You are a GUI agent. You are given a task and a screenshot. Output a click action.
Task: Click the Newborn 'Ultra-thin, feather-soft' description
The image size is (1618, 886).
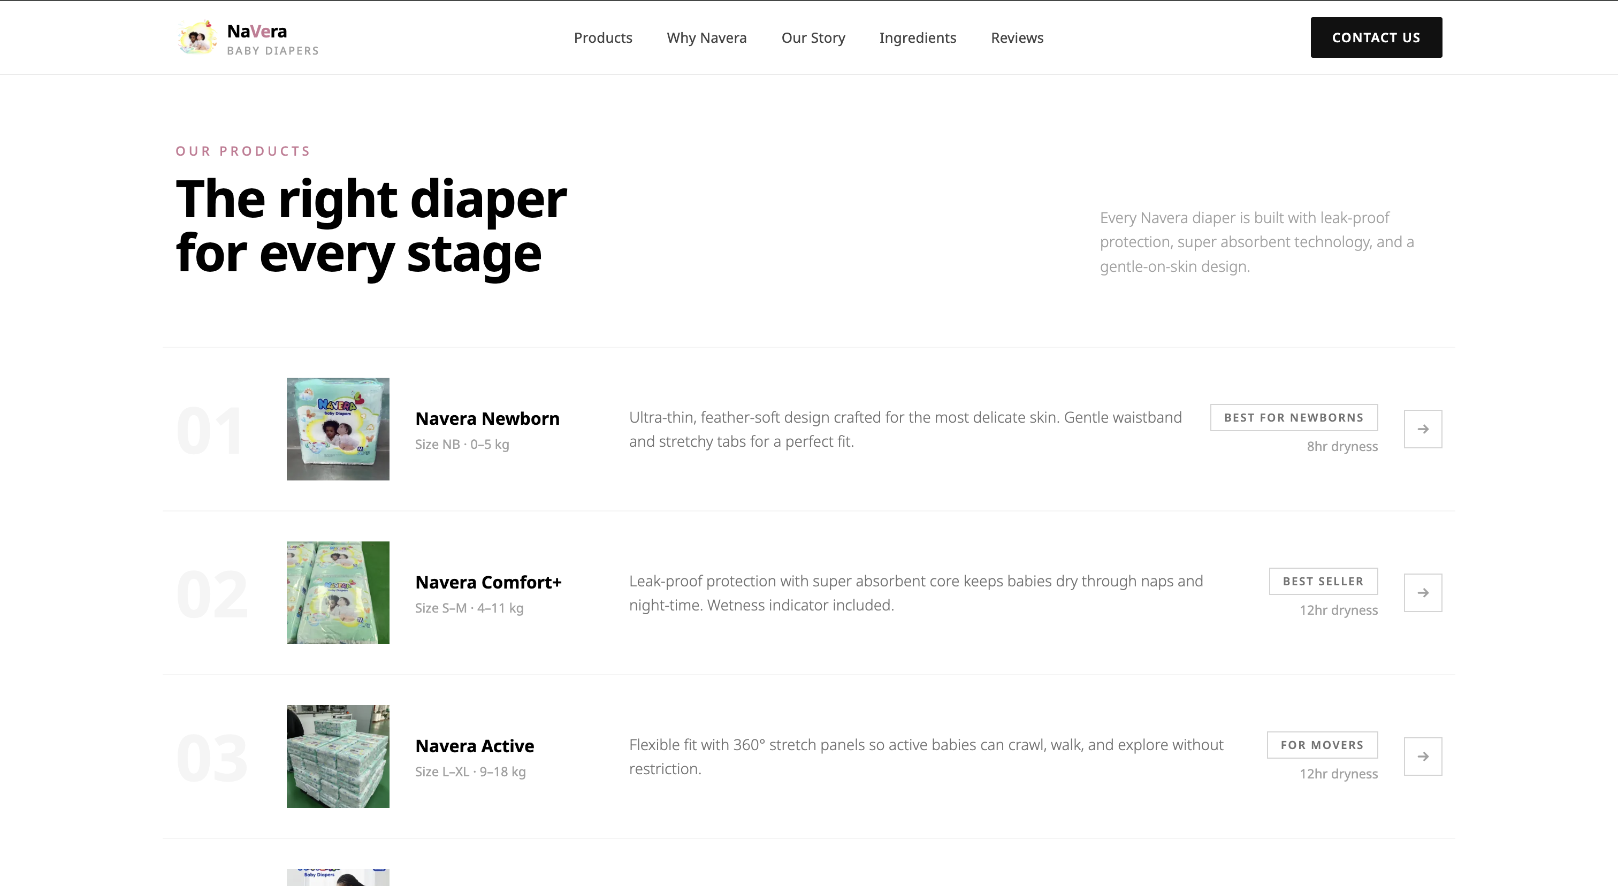906,430
